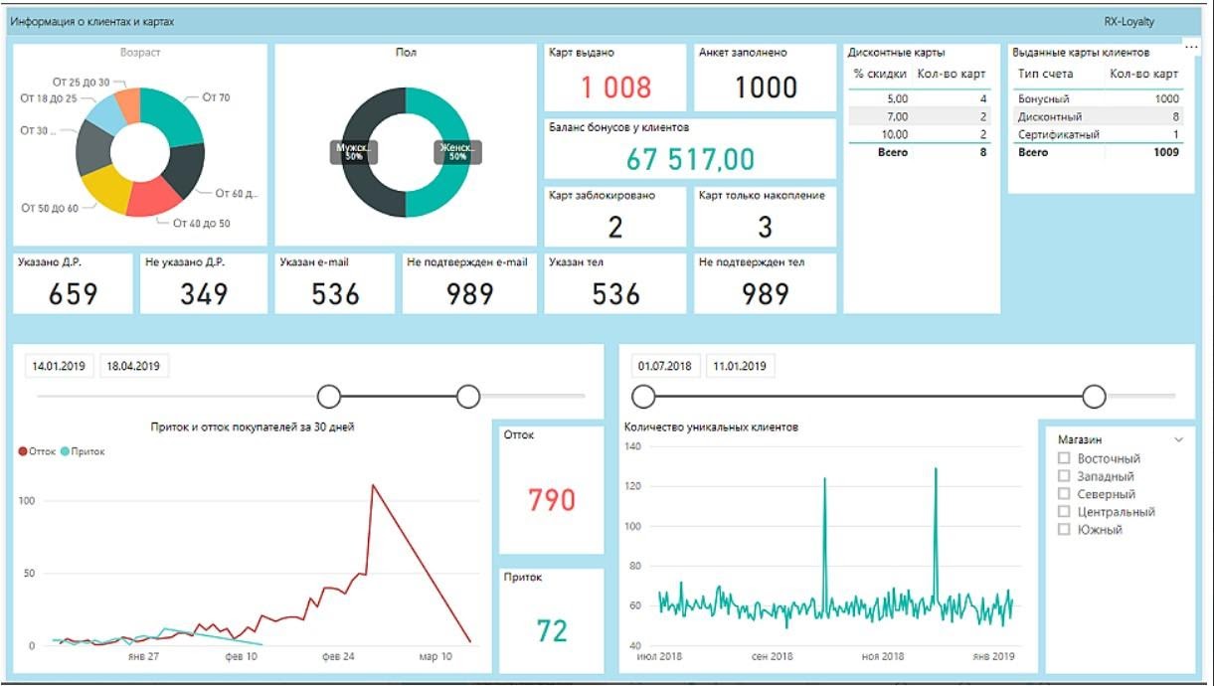The height and width of the screenshot is (686, 1214).
Task: Click the Количество уникальных клиентов chart title
Action: [711, 428]
